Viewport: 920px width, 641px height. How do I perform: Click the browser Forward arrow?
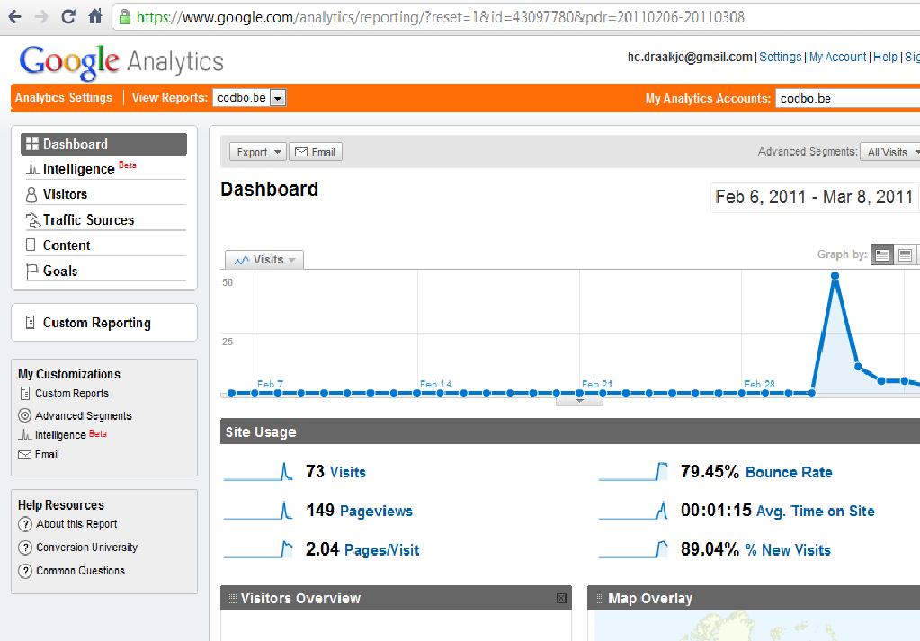pyautogui.click(x=41, y=16)
